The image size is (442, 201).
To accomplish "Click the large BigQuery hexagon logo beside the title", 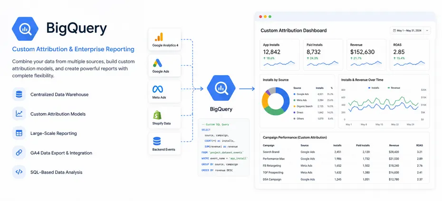I will [x=25, y=29].
